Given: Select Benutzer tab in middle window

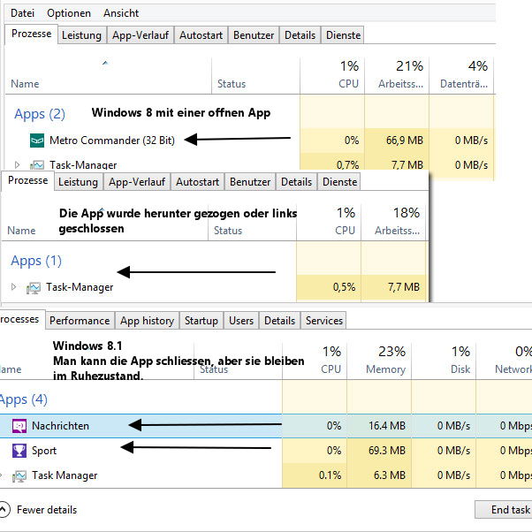Looking at the screenshot, I should click(250, 182).
